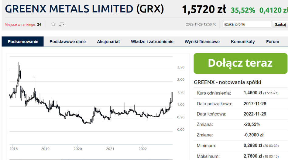Click the szukaj profilu search field
The width and height of the screenshot is (288, 160).
[x=246, y=24]
